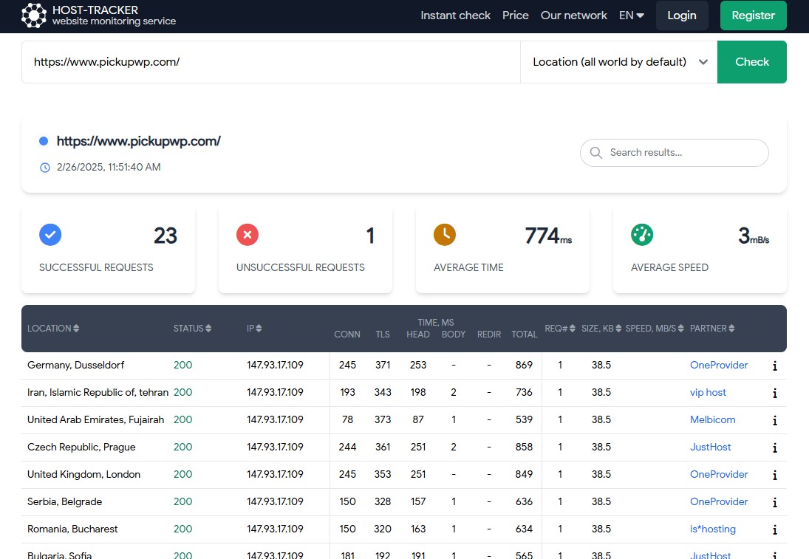Open info icon for United Kingdom, London row
Viewport: 809px width, 559px height.
[774, 475]
